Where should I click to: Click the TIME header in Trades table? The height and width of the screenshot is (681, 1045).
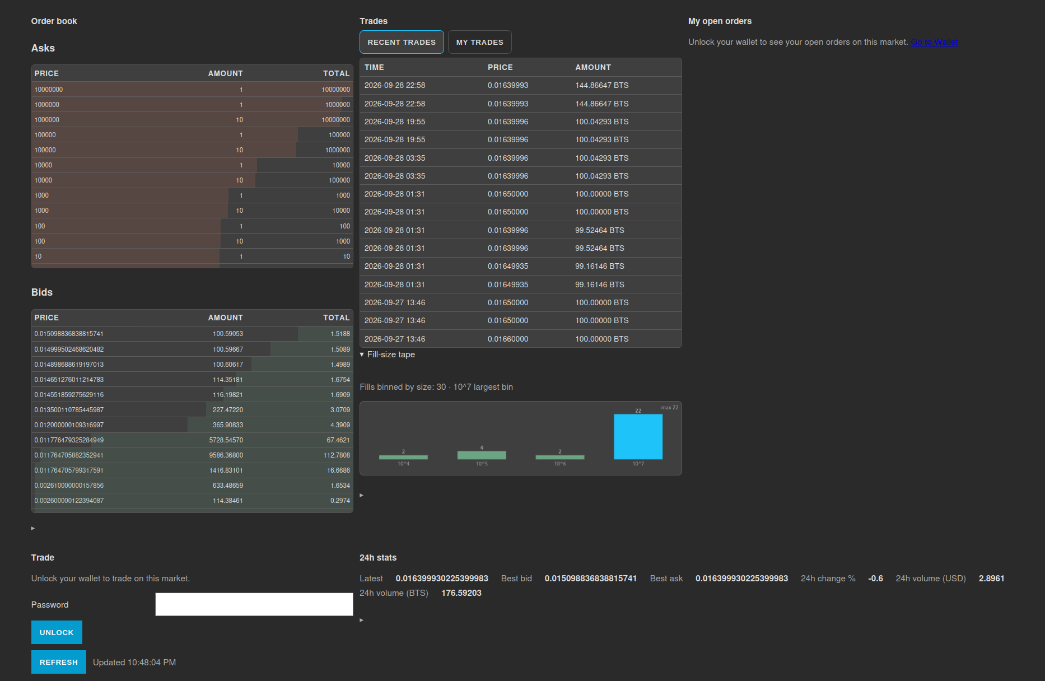[x=374, y=67]
